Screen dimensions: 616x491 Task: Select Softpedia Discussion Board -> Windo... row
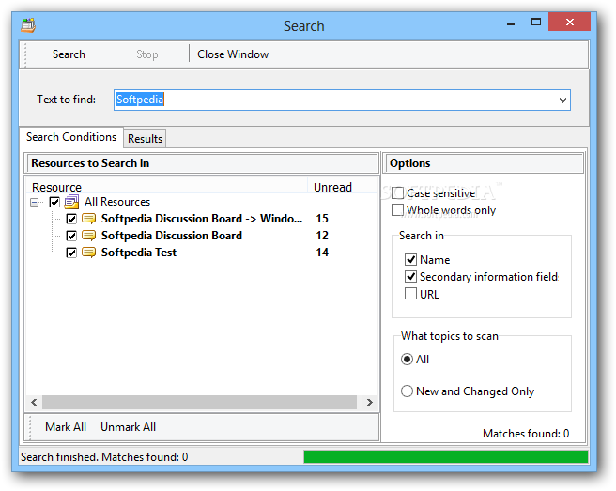tap(202, 219)
